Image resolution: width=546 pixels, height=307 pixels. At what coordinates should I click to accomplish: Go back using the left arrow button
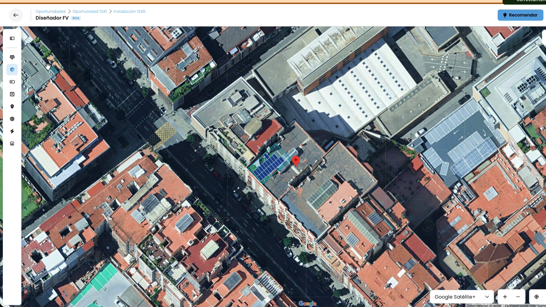[16, 15]
